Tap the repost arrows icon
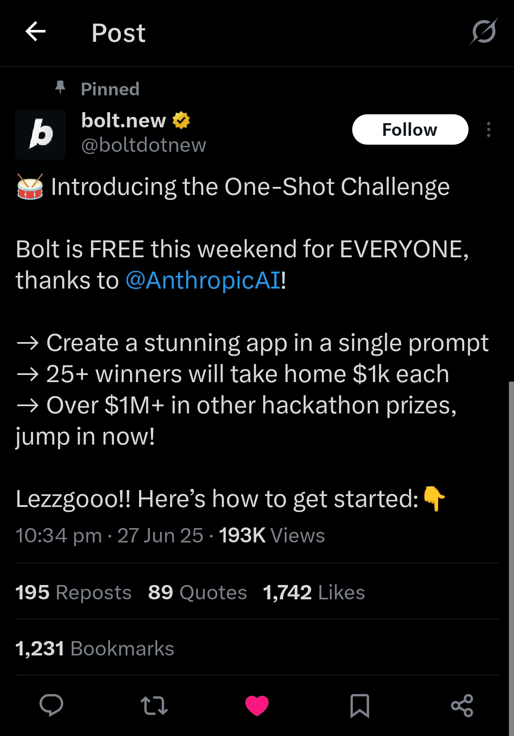 (154, 705)
